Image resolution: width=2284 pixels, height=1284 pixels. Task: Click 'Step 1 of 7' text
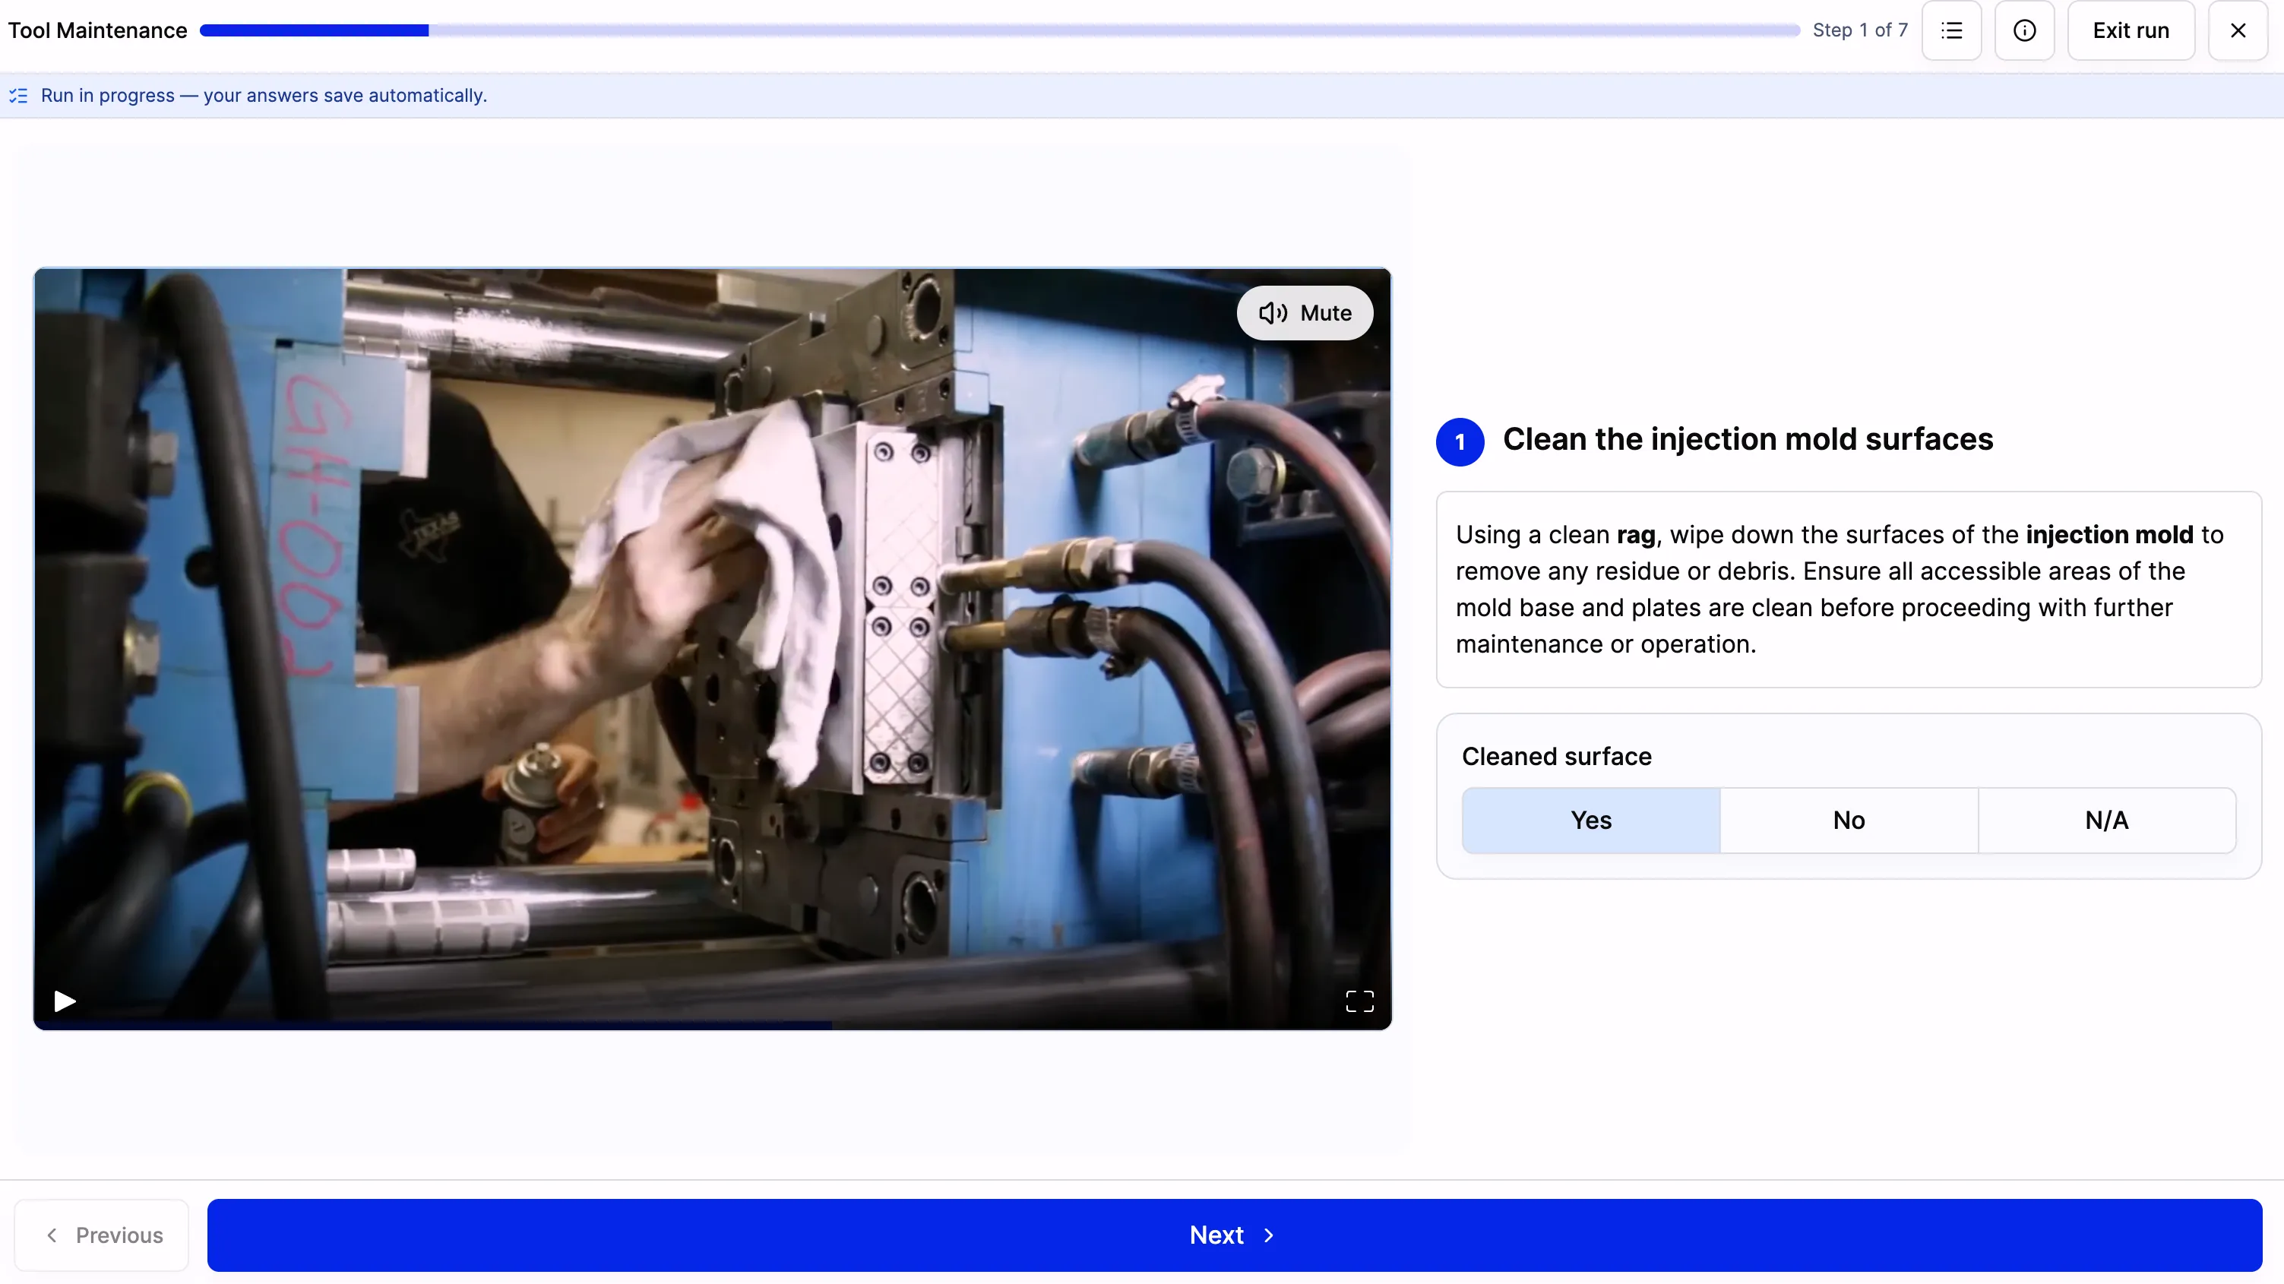(1860, 30)
